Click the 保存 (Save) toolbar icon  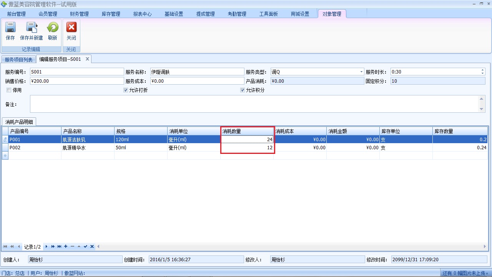10,31
